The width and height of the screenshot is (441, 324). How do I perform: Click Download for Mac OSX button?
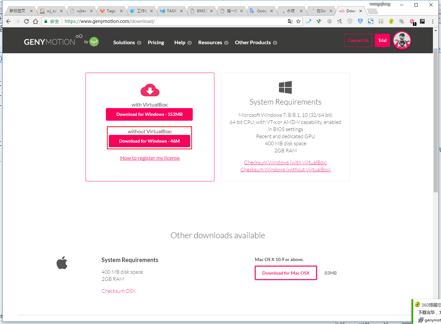286,273
